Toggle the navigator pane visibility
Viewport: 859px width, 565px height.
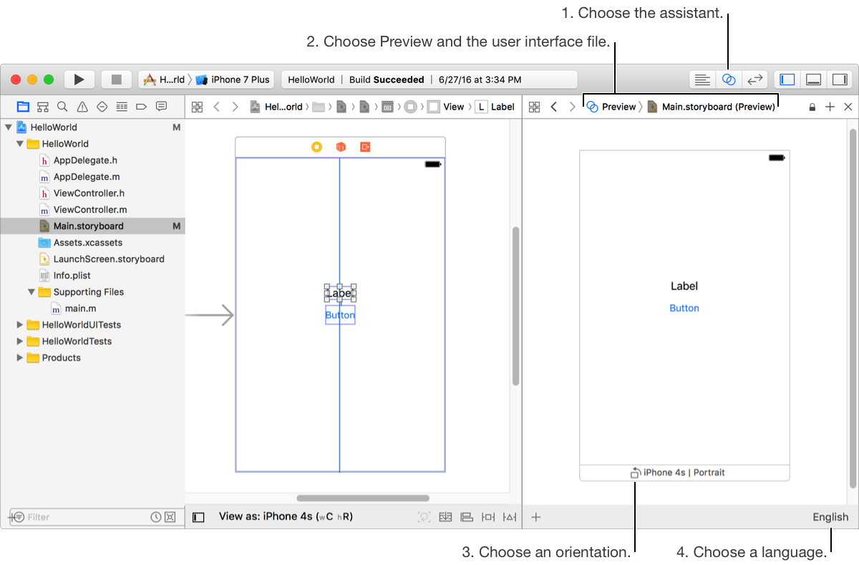click(x=787, y=79)
